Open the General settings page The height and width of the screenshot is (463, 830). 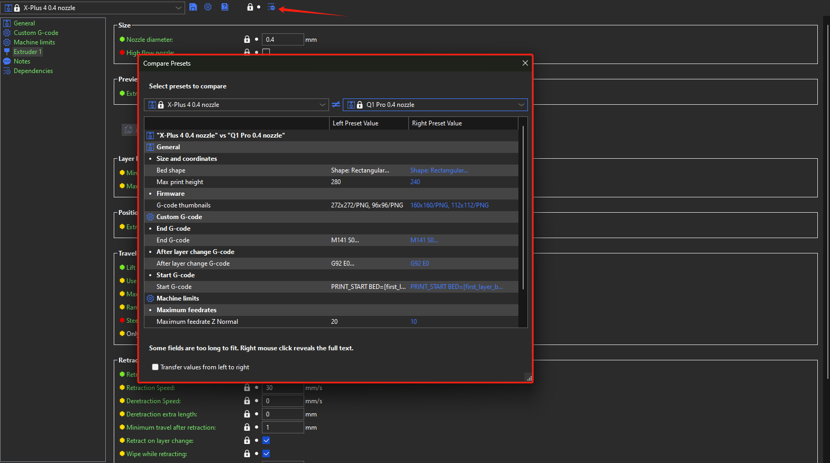click(24, 23)
